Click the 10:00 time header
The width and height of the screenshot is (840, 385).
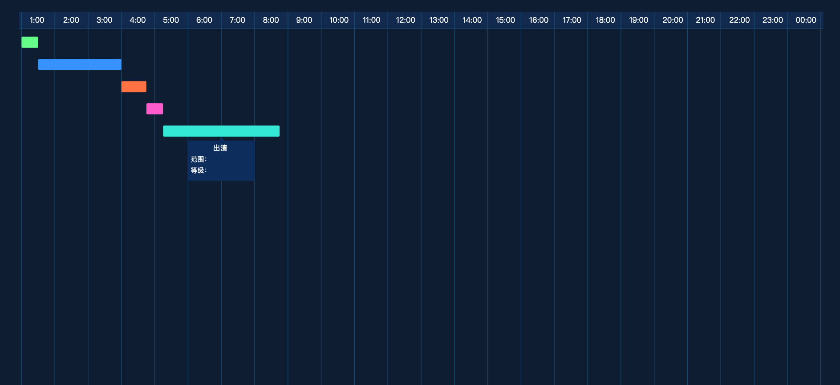click(339, 20)
